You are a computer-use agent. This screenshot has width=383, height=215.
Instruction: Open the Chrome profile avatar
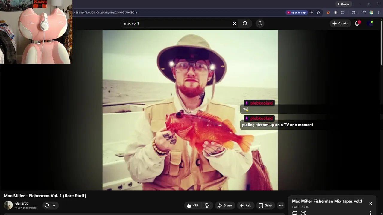[371, 13]
